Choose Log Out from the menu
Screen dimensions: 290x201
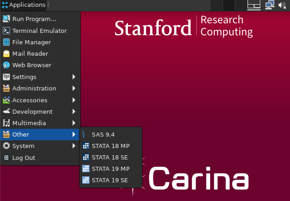40,158
